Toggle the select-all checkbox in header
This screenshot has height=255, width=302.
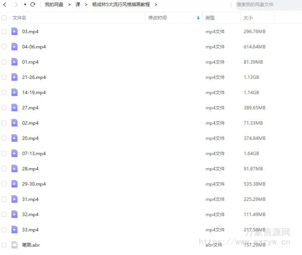coord(4,18)
